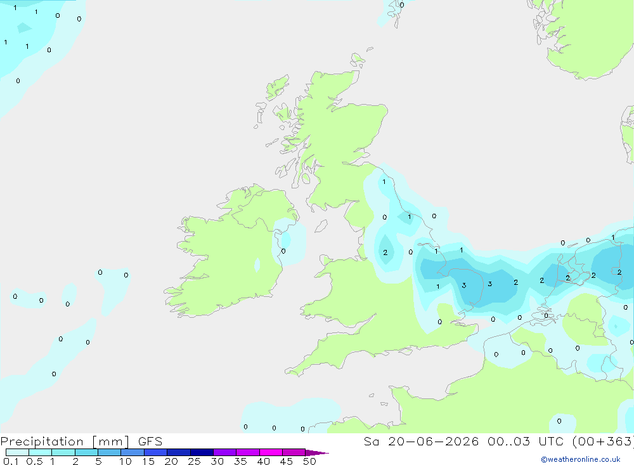Select the legend swatch between 5 and 10
Viewport: 634px width, 465px height.
click(x=110, y=452)
